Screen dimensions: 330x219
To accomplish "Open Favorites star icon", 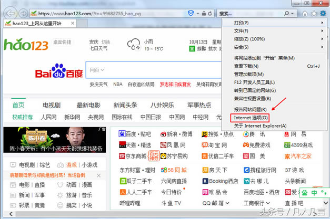I will (x=314, y=14).
